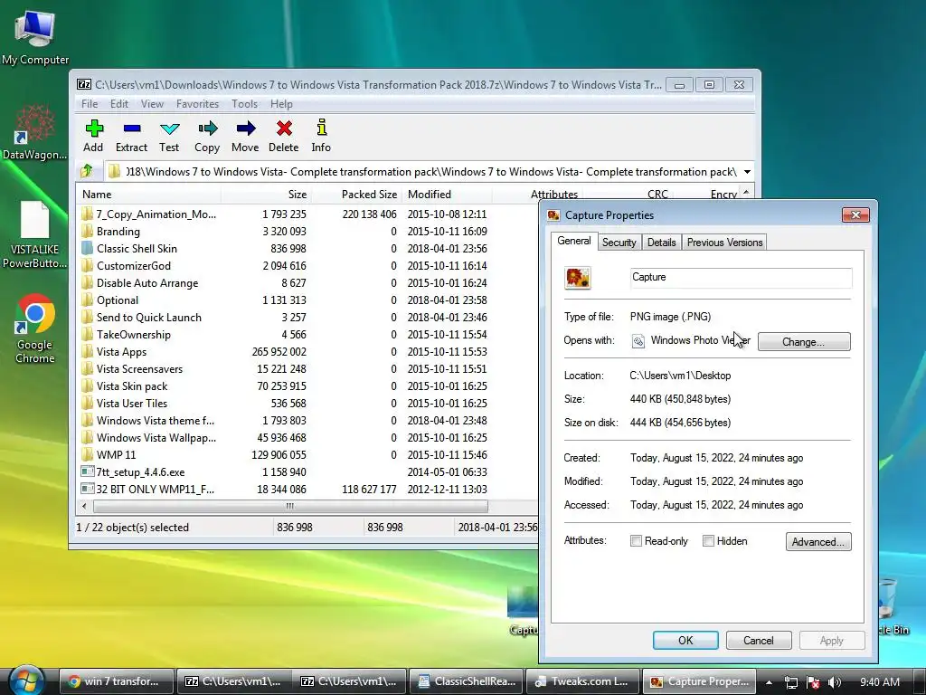
Task: Select the Optional folder icon
Action: click(x=88, y=300)
